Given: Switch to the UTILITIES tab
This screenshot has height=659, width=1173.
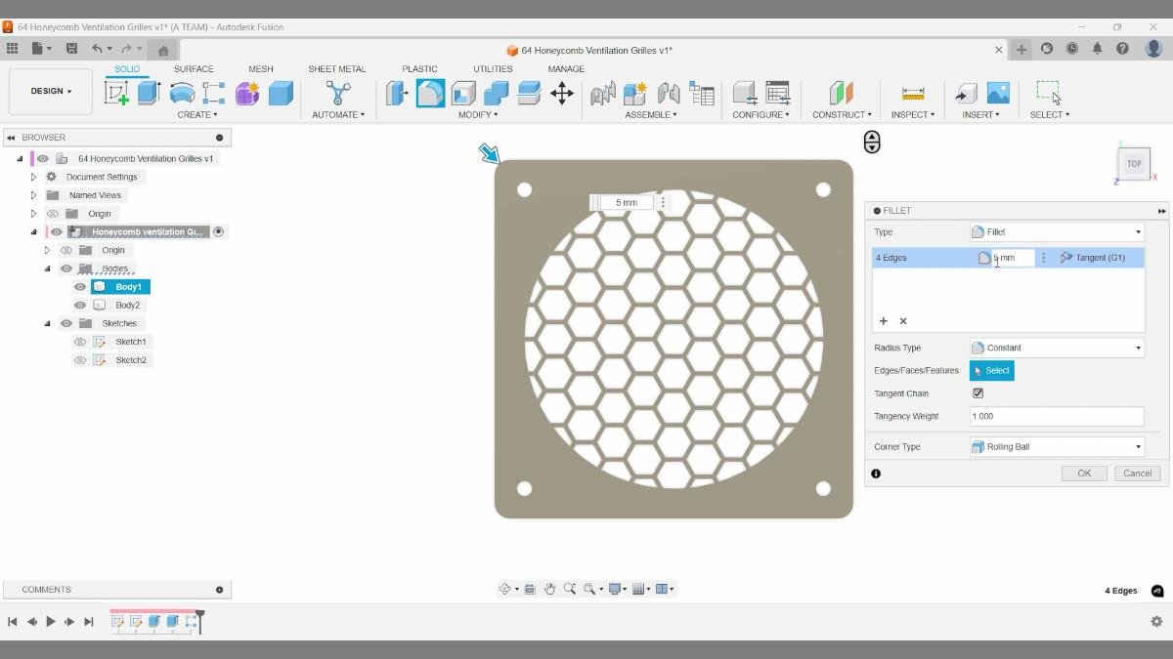Looking at the screenshot, I should tap(493, 69).
